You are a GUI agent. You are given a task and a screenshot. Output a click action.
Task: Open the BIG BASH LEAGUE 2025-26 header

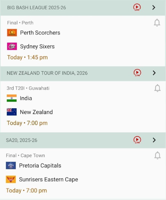pyautogui.click(x=37, y=8)
